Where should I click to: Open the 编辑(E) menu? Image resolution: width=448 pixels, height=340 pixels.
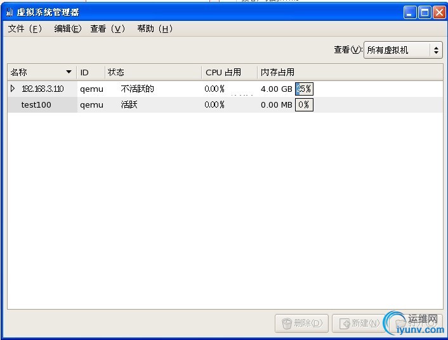[x=68, y=28]
